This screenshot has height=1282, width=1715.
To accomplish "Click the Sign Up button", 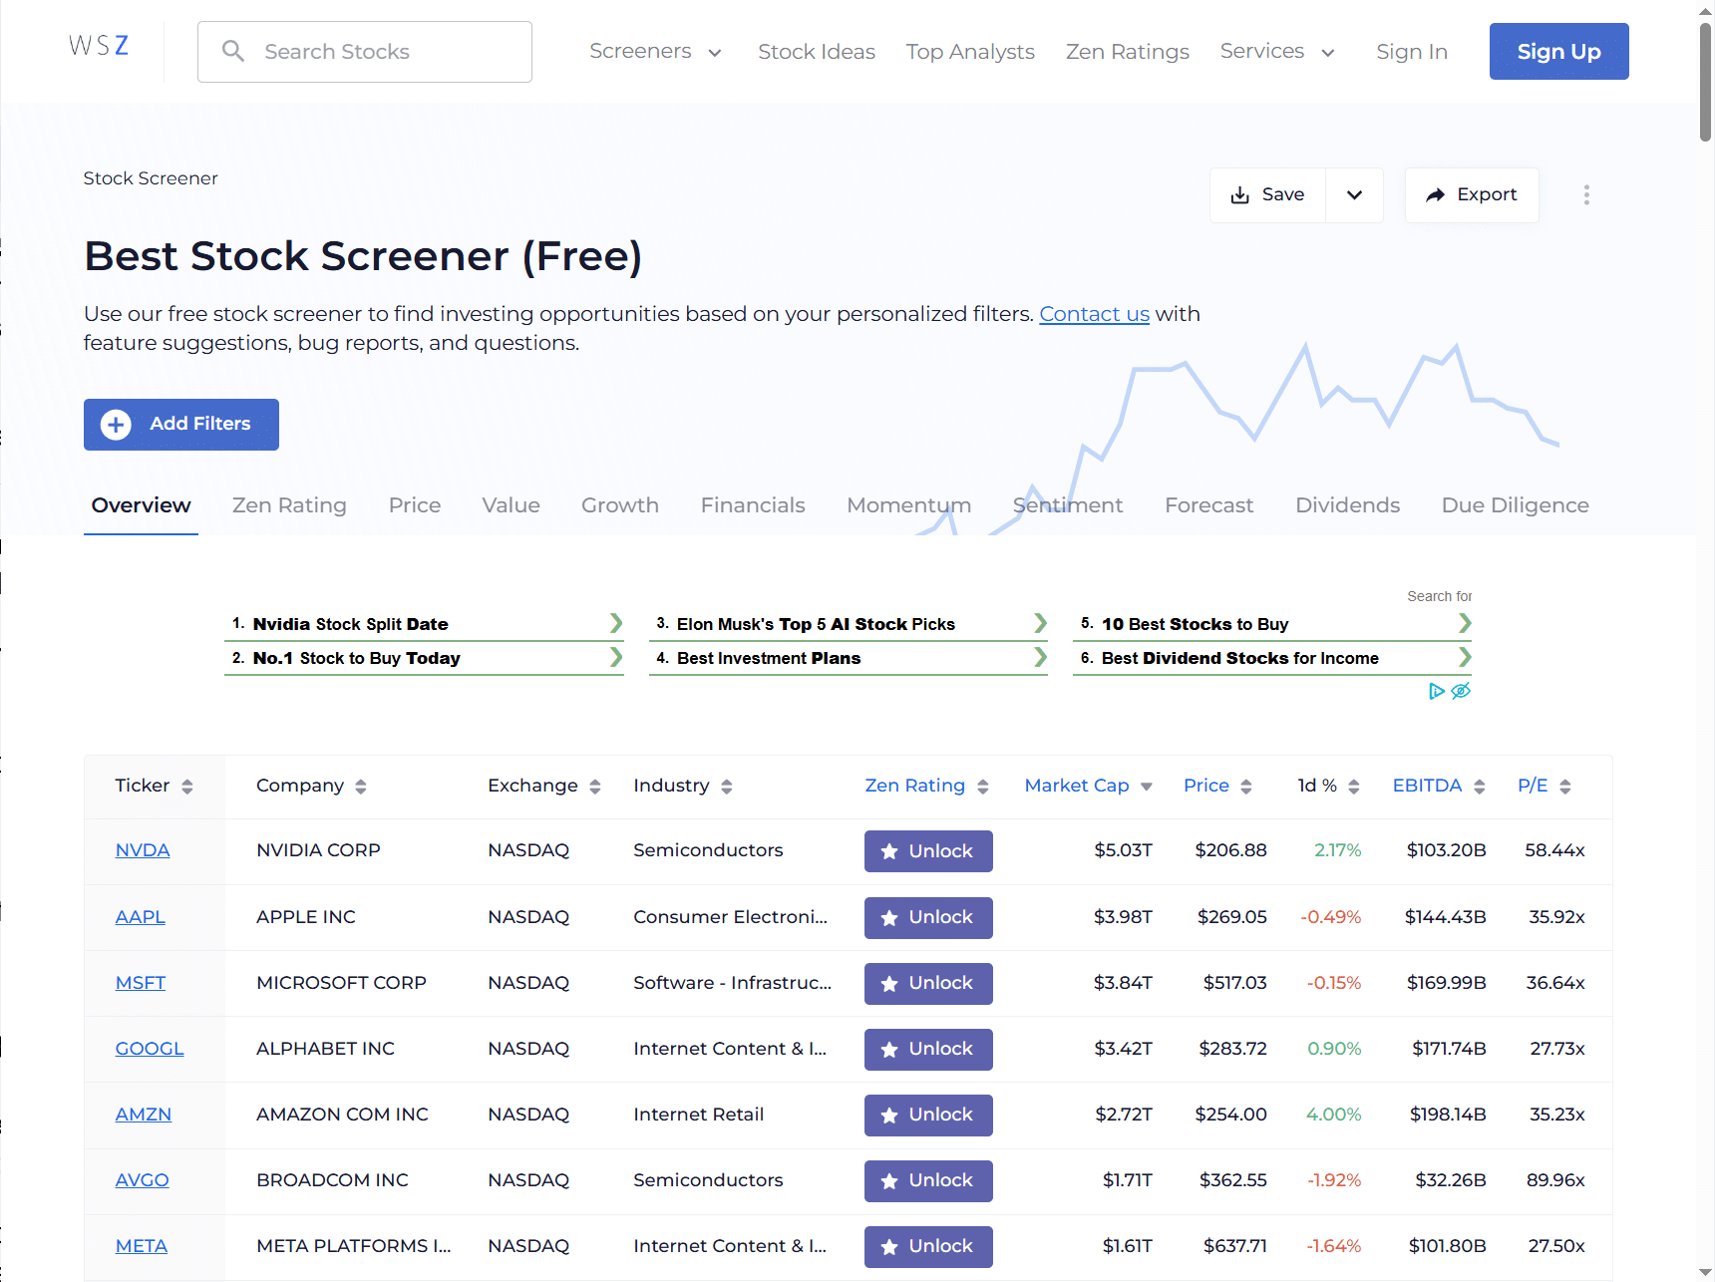I will pos(1558,51).
